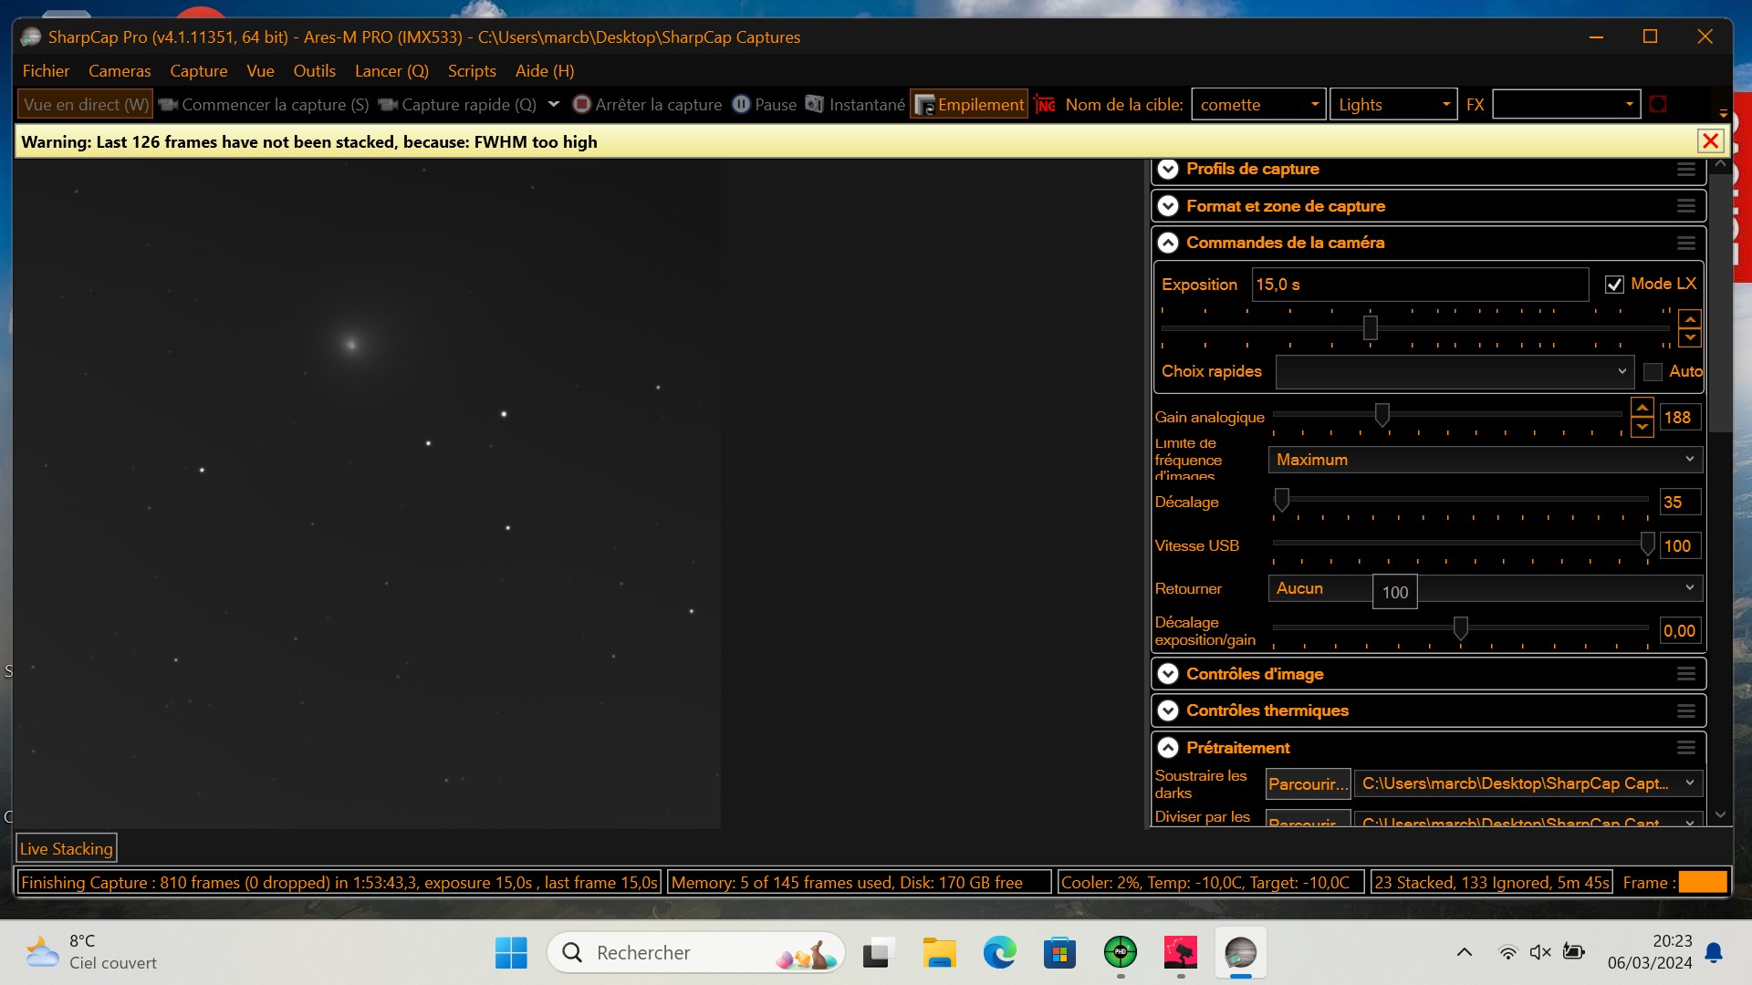
Task: Click Parcourir for Soustraire les darks
Action: (x=1308, y=783)
